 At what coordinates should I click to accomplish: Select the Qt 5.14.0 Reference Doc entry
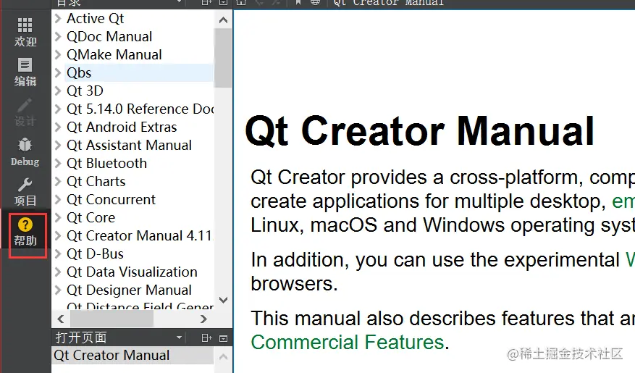pos(140,109)
